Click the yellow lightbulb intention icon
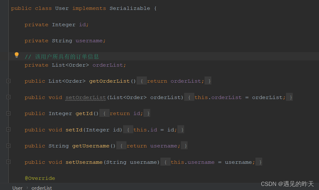Viewport: 319px width, 190px height. coord(17,55)
